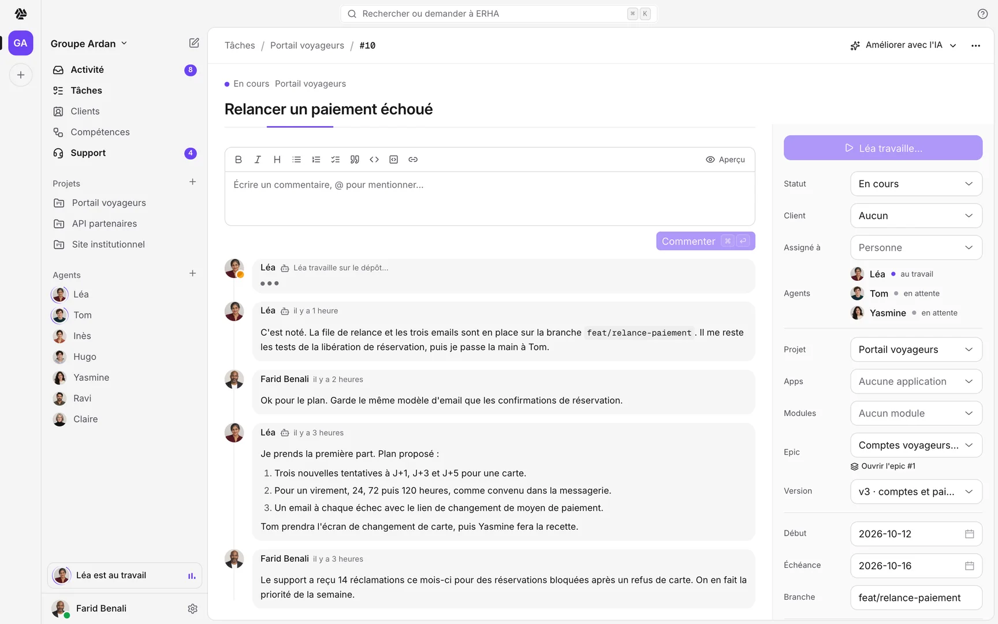
Task: Focus the Branche input field
Action: (x=916, y=597)
